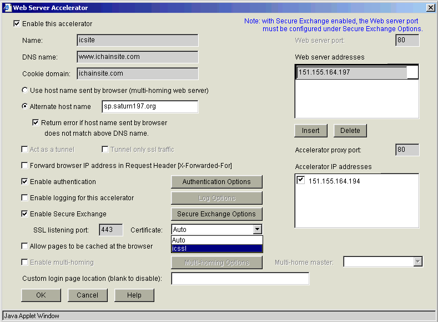This screenshot has height=322, width=438.
Task: Close the Web Server Accelerator window
Action: coord(430,8)
